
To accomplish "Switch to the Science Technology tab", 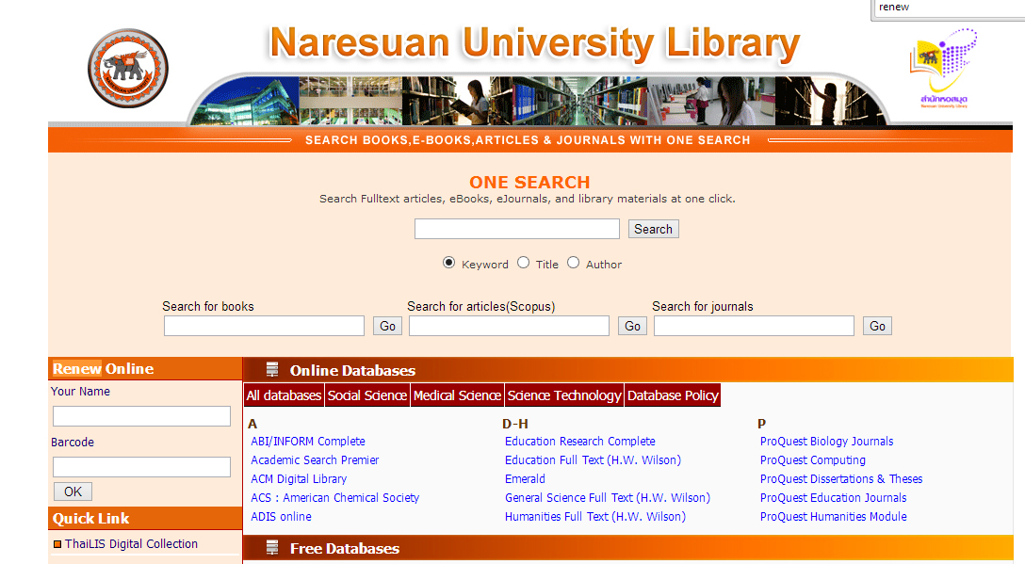I will pyautogui.click(x=565, y=395).
